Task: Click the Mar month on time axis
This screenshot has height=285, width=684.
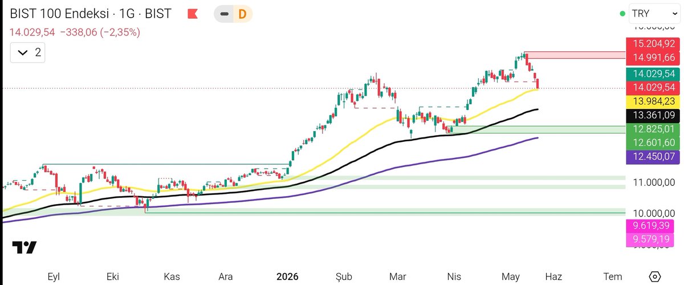Action: click(x=397, y=276)
